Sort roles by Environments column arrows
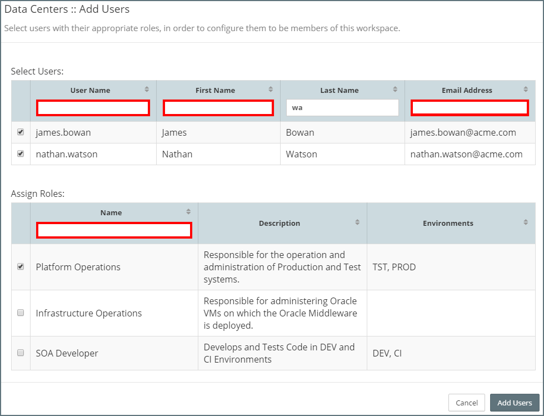The height and width of the screenshot is (416, 544). tap(526, 222)
